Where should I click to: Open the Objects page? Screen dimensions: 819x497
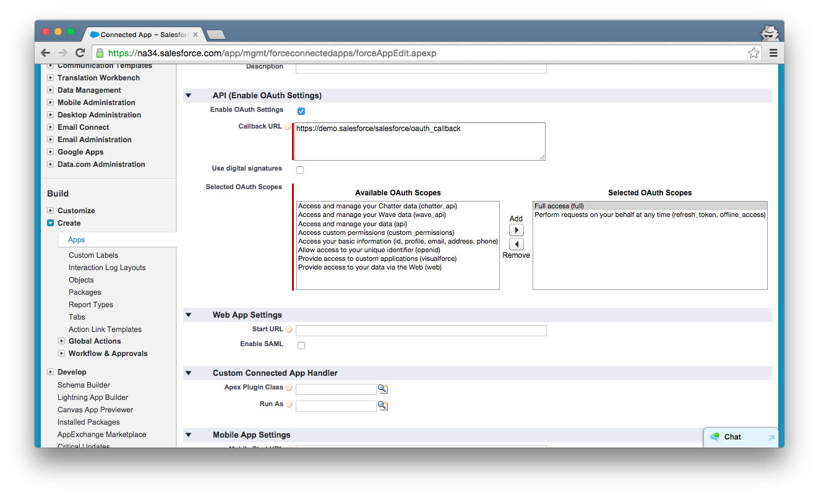[81, 280]
